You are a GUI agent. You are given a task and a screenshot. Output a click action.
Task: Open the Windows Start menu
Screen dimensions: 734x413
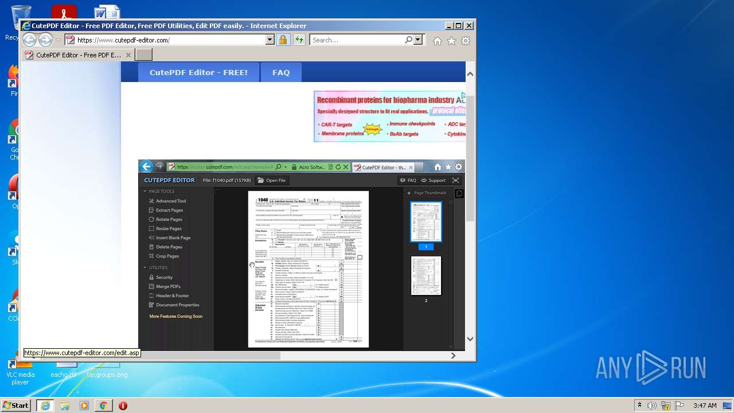(16, 405)
